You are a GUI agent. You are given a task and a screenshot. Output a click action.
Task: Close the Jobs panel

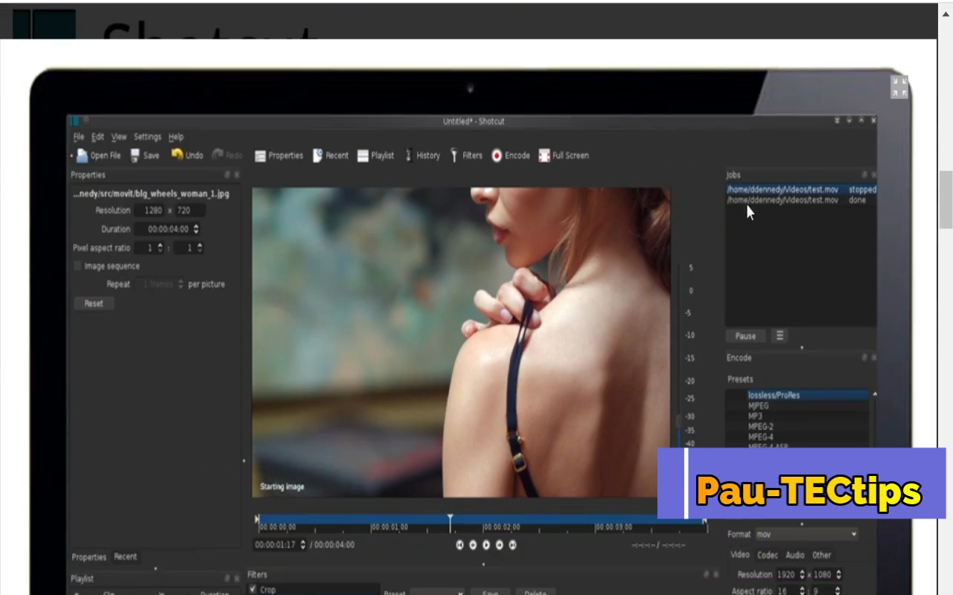(x=873, y=175)
